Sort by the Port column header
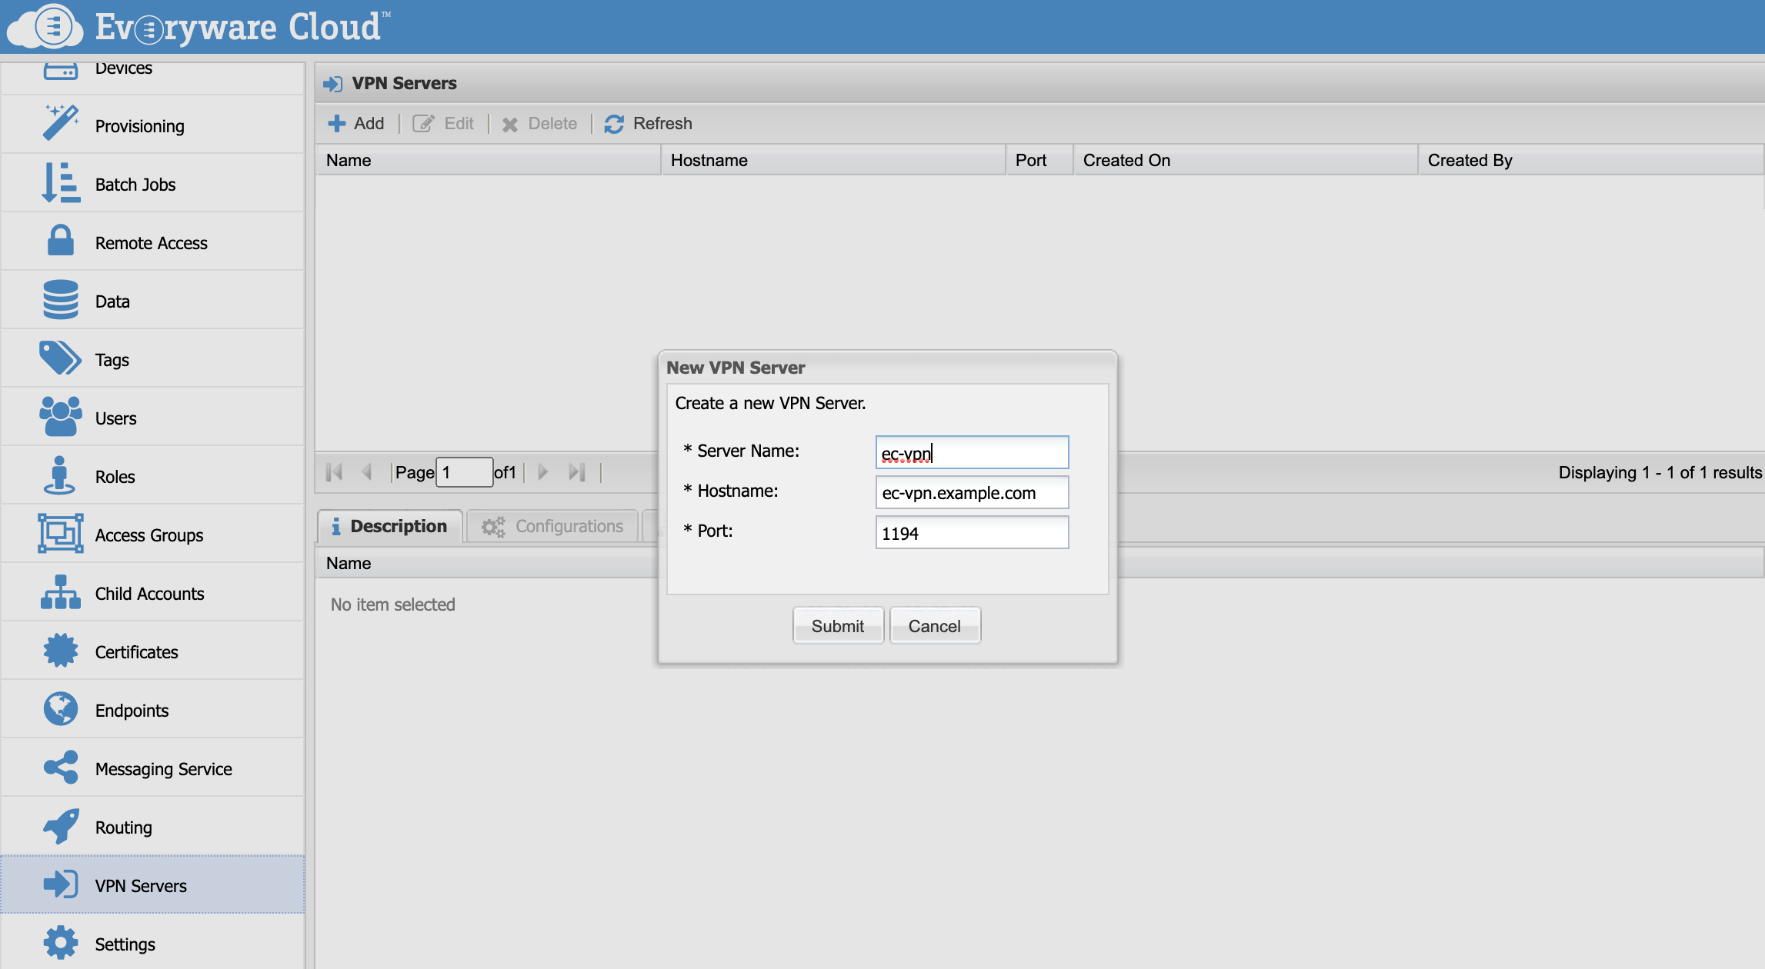Screen dimensions: 1765x969 (1039, 160)
